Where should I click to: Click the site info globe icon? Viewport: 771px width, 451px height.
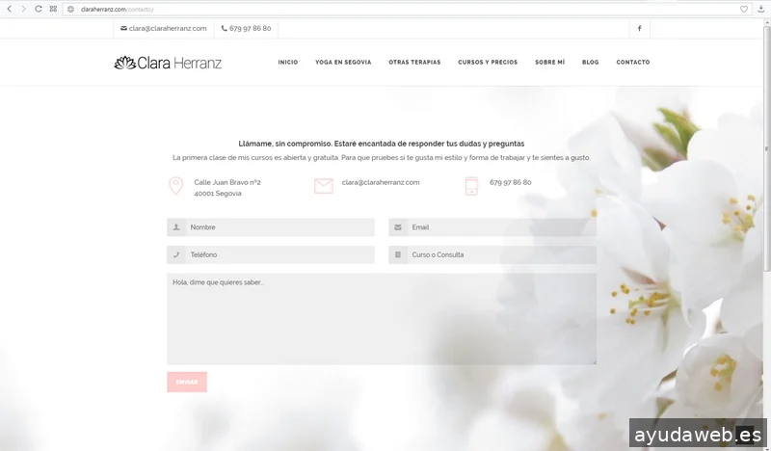70,10
